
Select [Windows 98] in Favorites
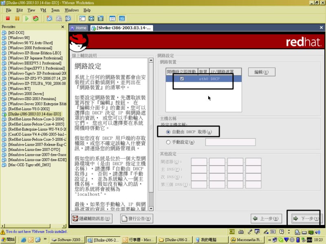pyautogui.click(x=19, y=38)
